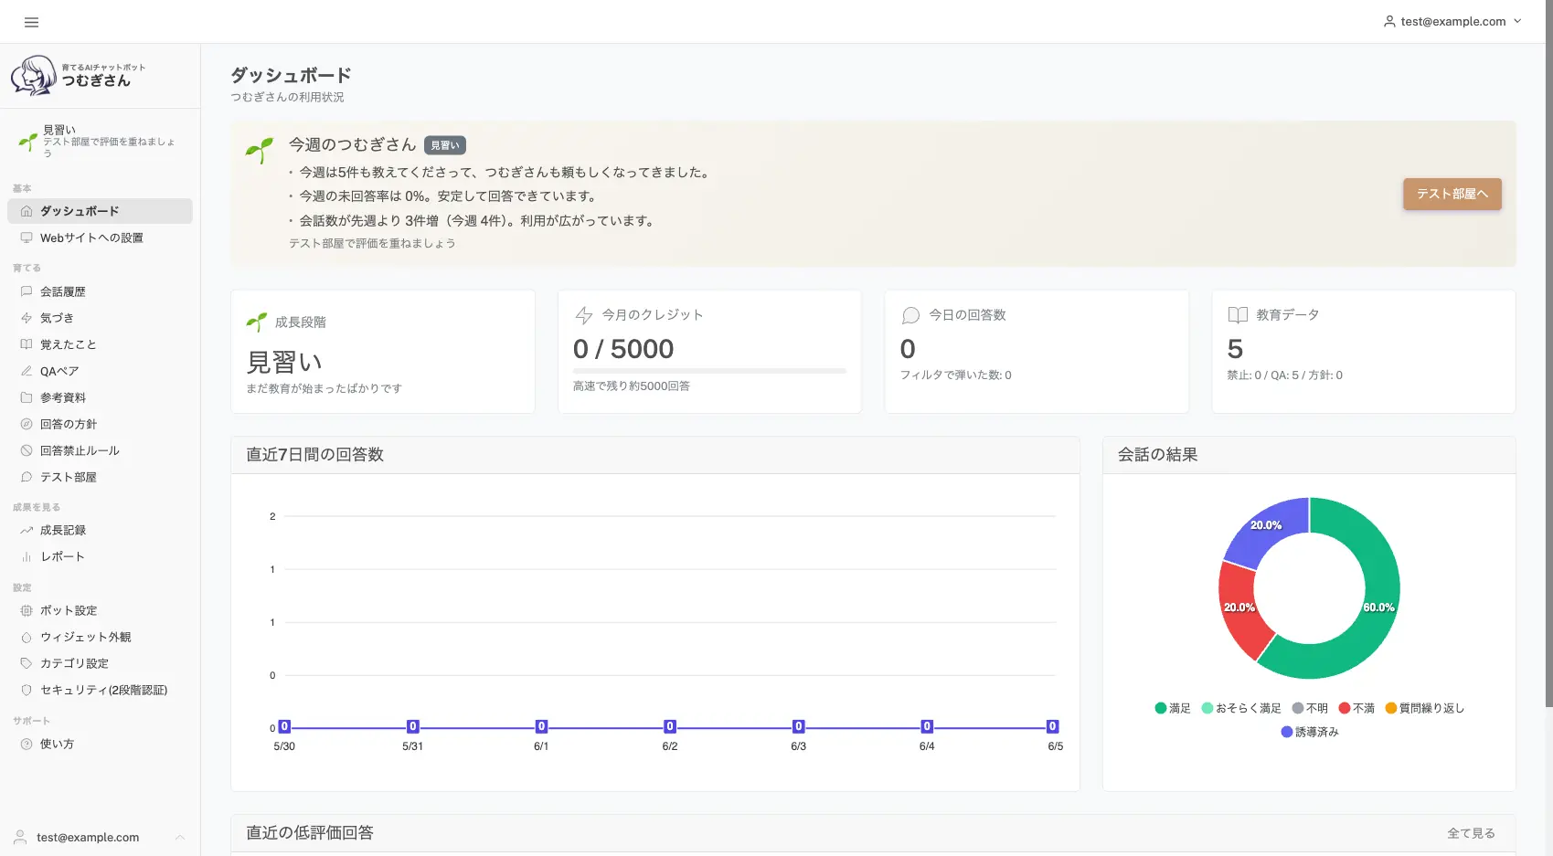Click the 5/30 data point on chart
Screen dimensions: 1553x856
tap(284, 726)
